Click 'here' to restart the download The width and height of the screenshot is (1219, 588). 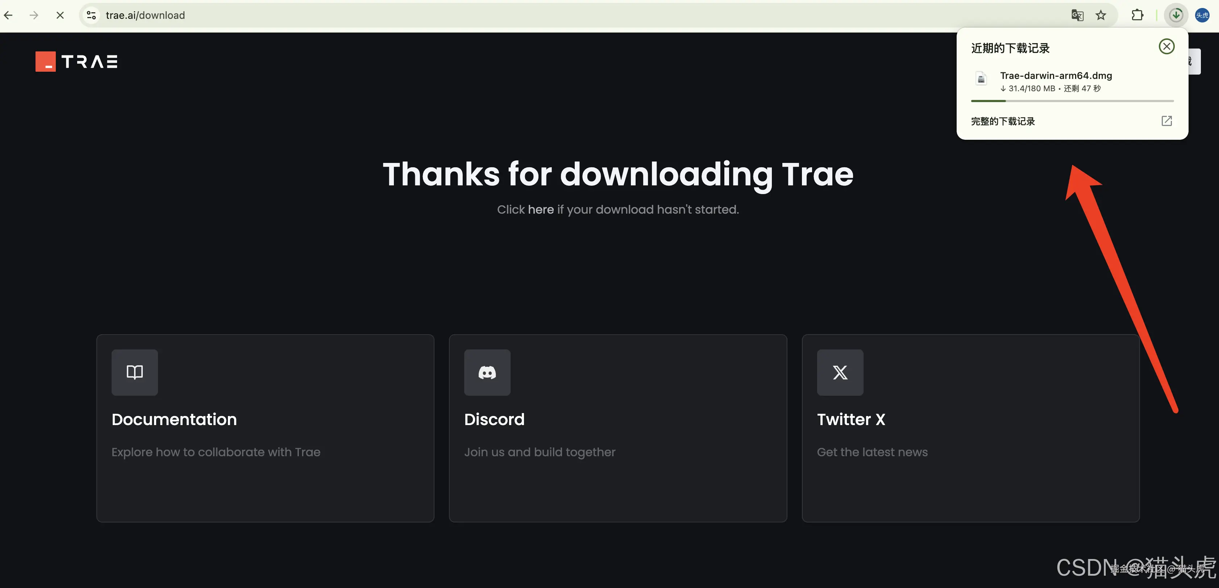pos(541,209)
